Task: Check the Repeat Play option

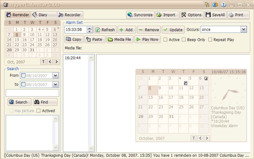Action: [210, 40]
